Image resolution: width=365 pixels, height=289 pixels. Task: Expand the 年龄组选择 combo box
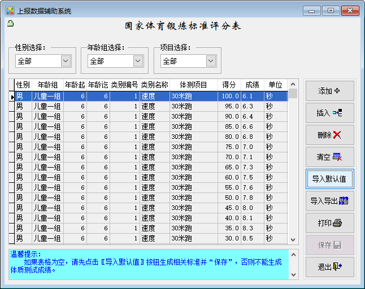point(138,61)
